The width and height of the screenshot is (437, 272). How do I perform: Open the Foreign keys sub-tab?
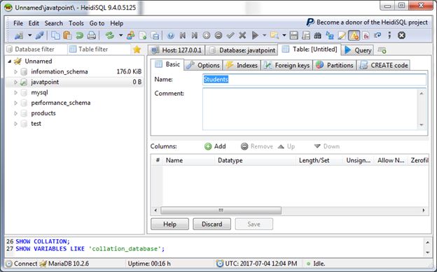[x=287, y=65]
